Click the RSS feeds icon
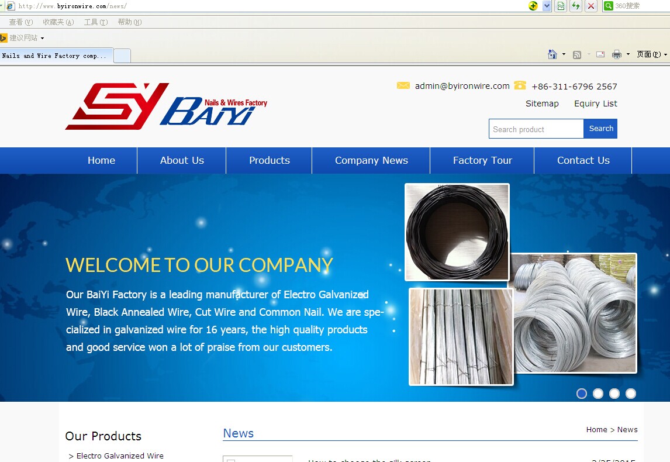Screen dimensions: 670x462 click(x=577, y=54)
